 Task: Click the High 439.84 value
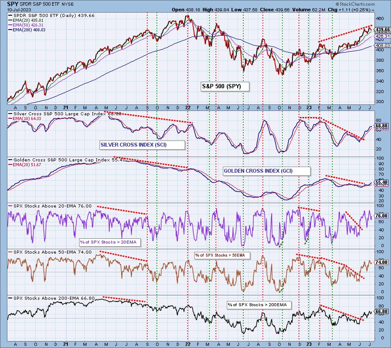215,10
